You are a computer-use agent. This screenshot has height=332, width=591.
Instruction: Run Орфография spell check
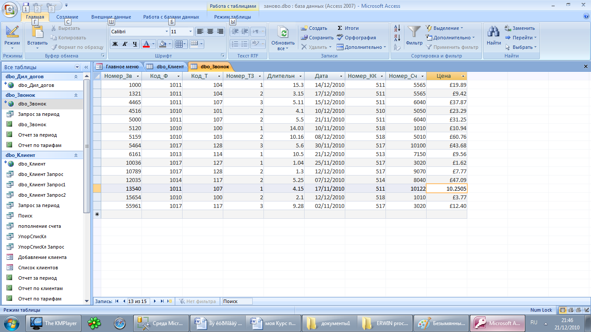(x=356, y=38)
